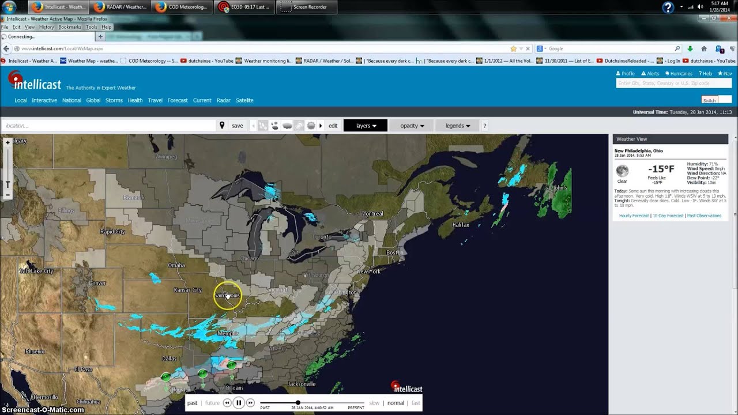Open the Hurricanes link in header

tap(679, 74)
